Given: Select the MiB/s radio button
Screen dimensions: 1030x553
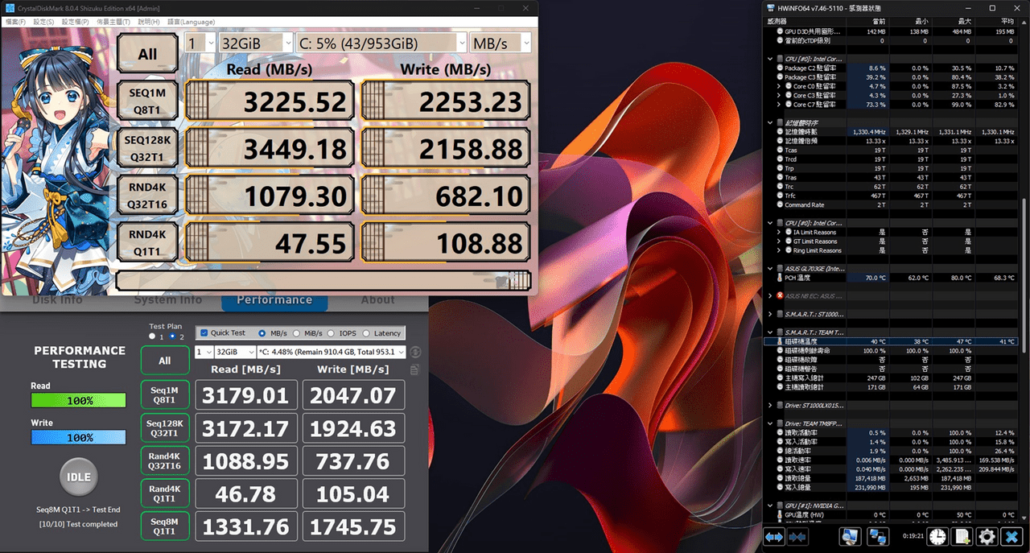Looking at the screenshot, I should (296, 332).
